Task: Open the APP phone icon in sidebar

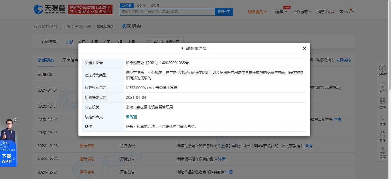Action: point(382,87)
